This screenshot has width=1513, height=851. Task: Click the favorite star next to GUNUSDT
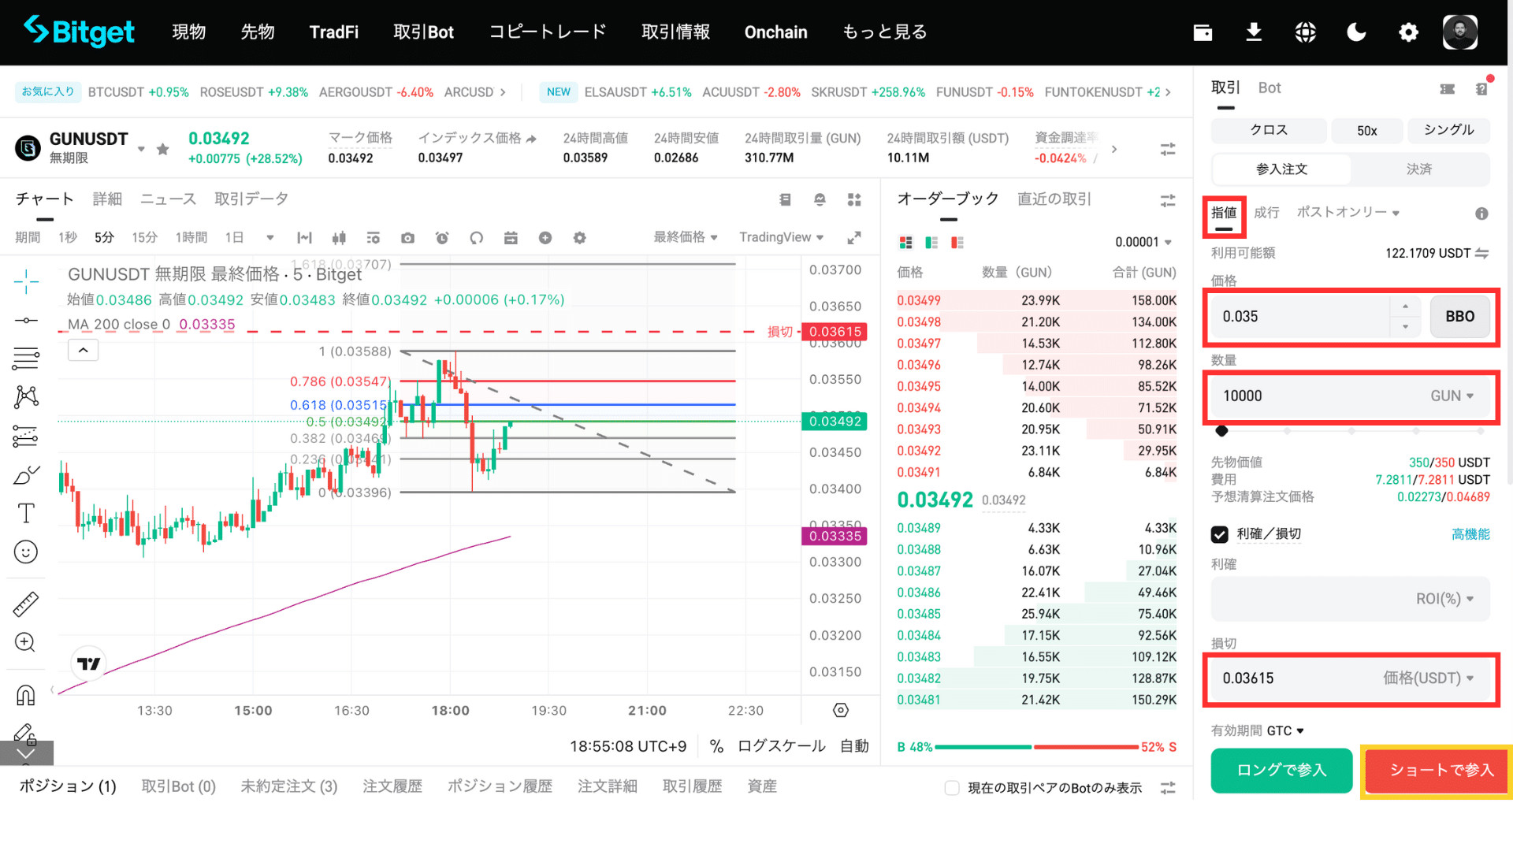(162, 149)
